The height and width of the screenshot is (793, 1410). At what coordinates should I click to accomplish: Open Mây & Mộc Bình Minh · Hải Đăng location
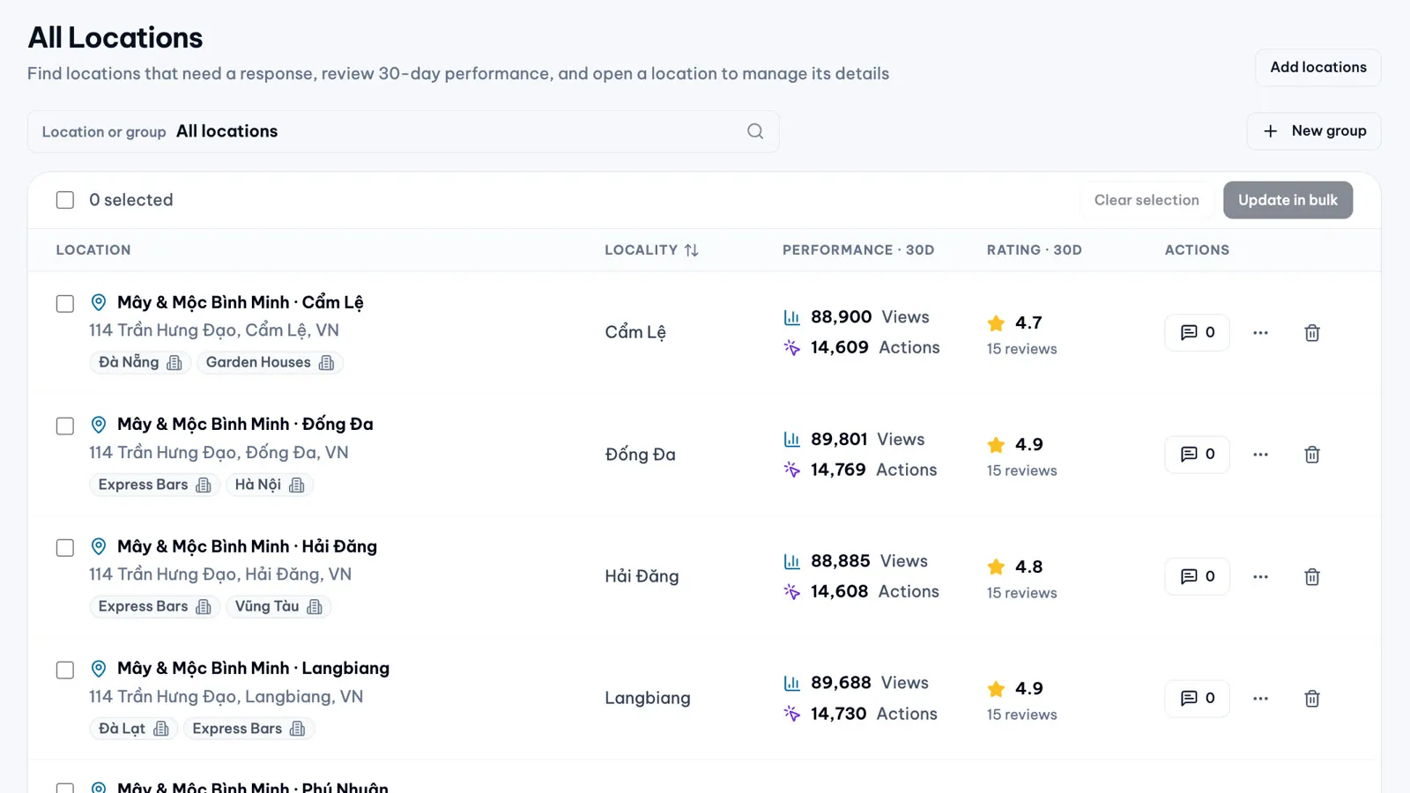click(247, 546)
